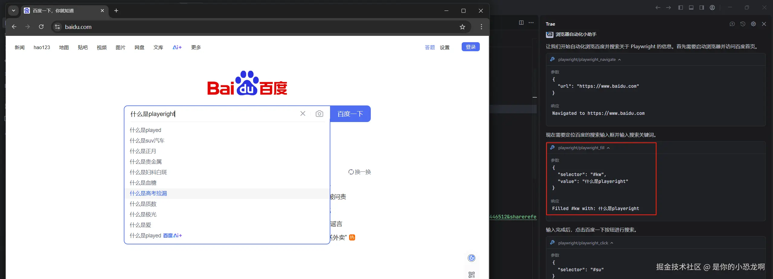Open Trae editor more actions menu
This screenshot has width=773, height=279.
[x=531, y=23]
